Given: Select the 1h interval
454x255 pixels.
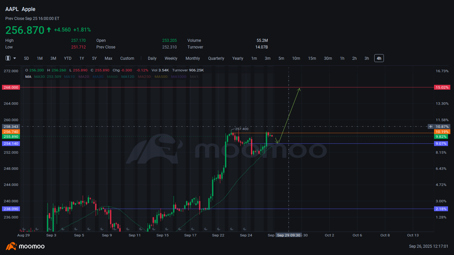Looking at the screenshot, I should click(342, 58).
